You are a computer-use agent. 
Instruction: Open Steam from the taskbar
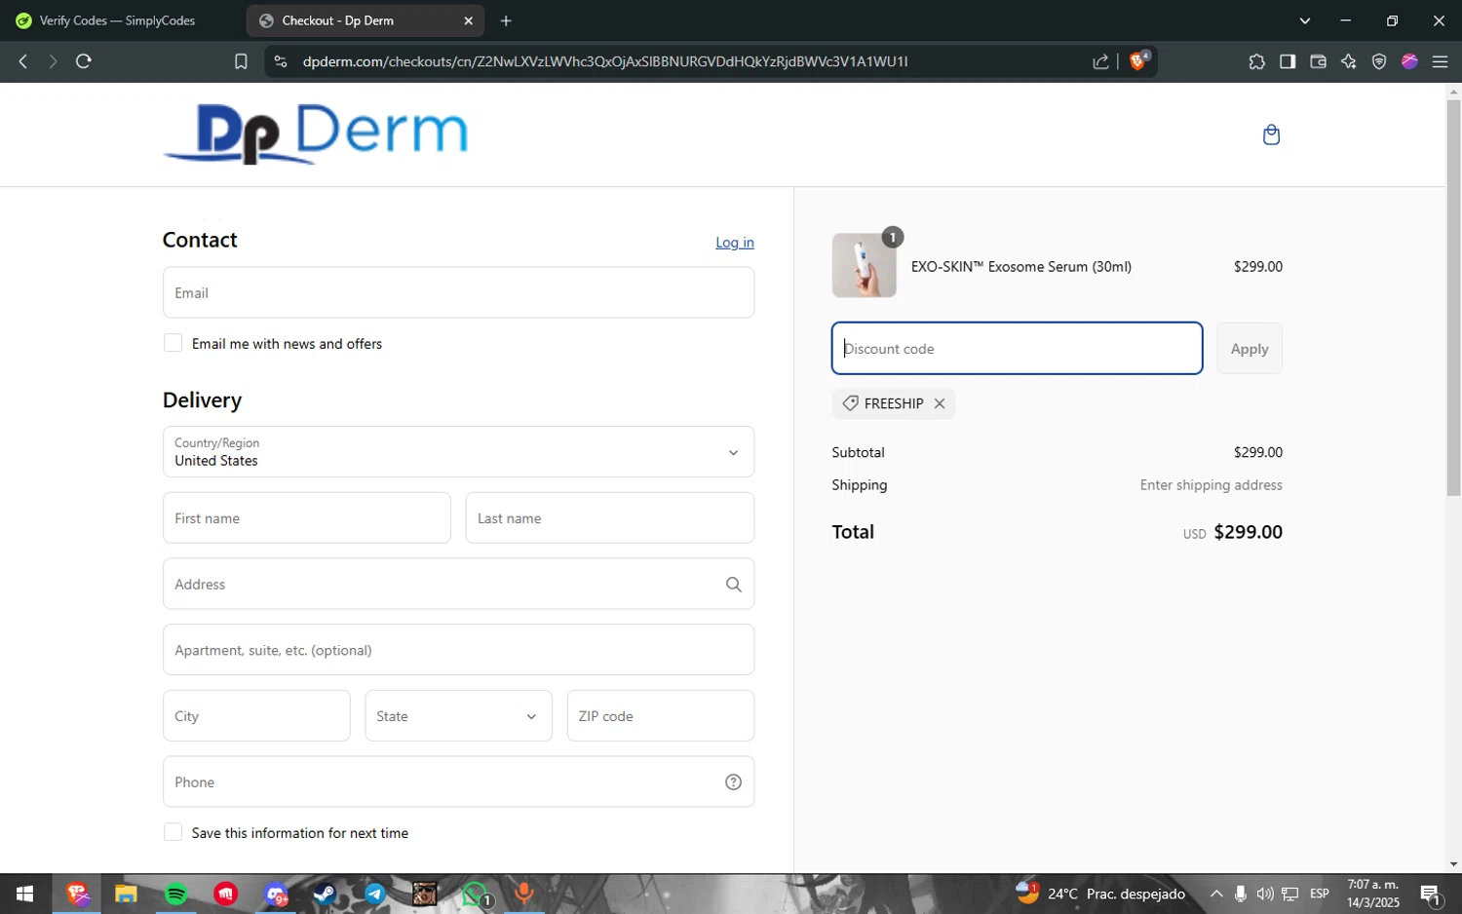pos(325,894)
